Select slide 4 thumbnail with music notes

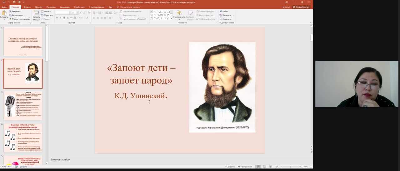pos(23,138)
